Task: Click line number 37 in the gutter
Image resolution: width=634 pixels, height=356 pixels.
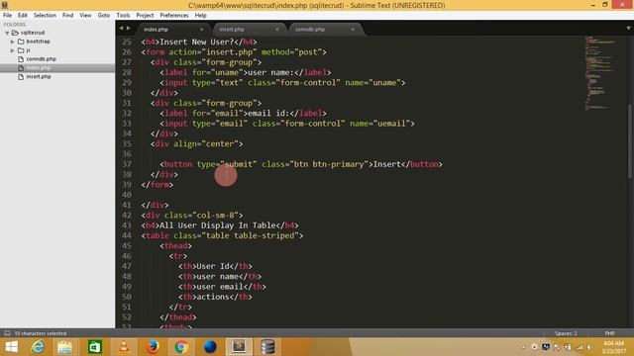Action: pyautogui.click(x=127, y=164)
